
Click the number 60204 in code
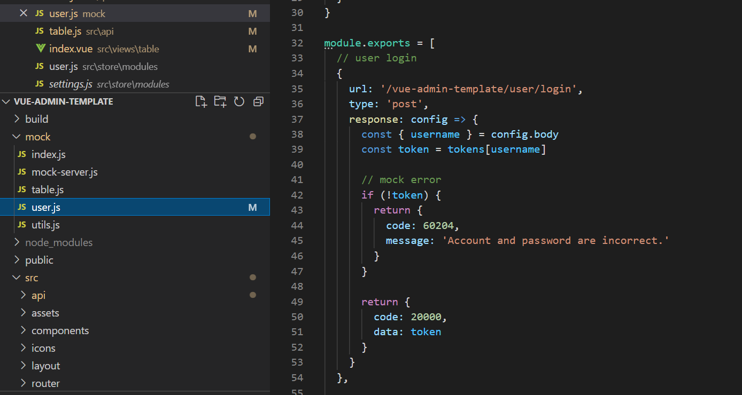438,225
